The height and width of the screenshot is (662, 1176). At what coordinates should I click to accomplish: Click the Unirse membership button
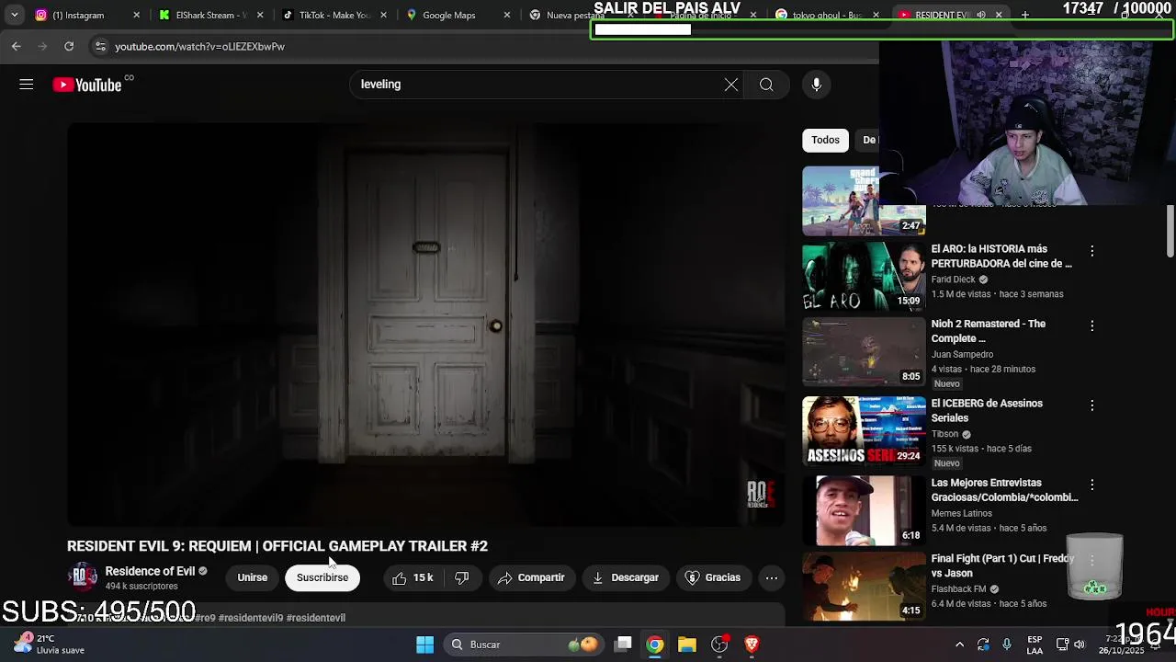(x=252, y=577)
